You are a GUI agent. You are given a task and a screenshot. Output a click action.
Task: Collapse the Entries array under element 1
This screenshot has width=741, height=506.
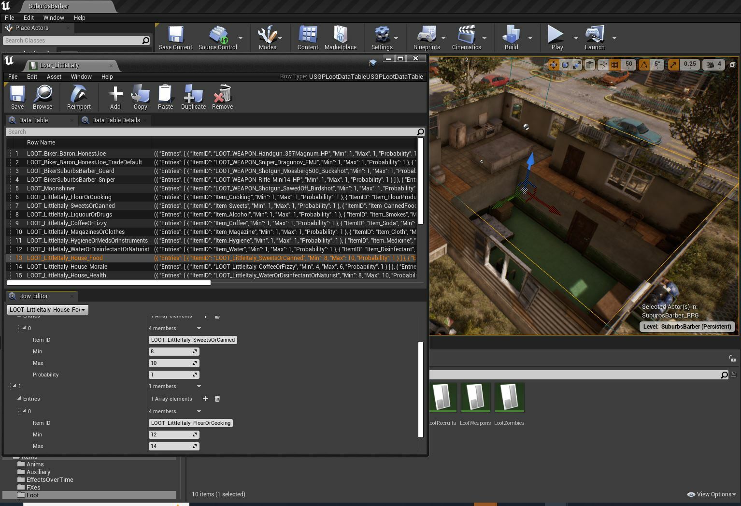pos(19,398)
